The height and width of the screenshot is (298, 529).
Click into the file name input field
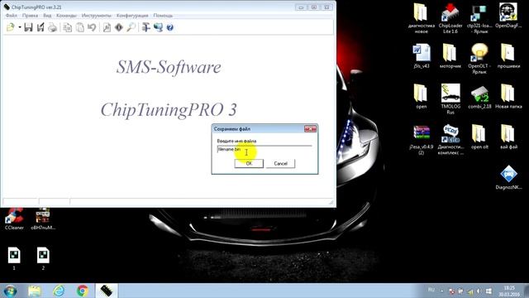click(264, 149)
